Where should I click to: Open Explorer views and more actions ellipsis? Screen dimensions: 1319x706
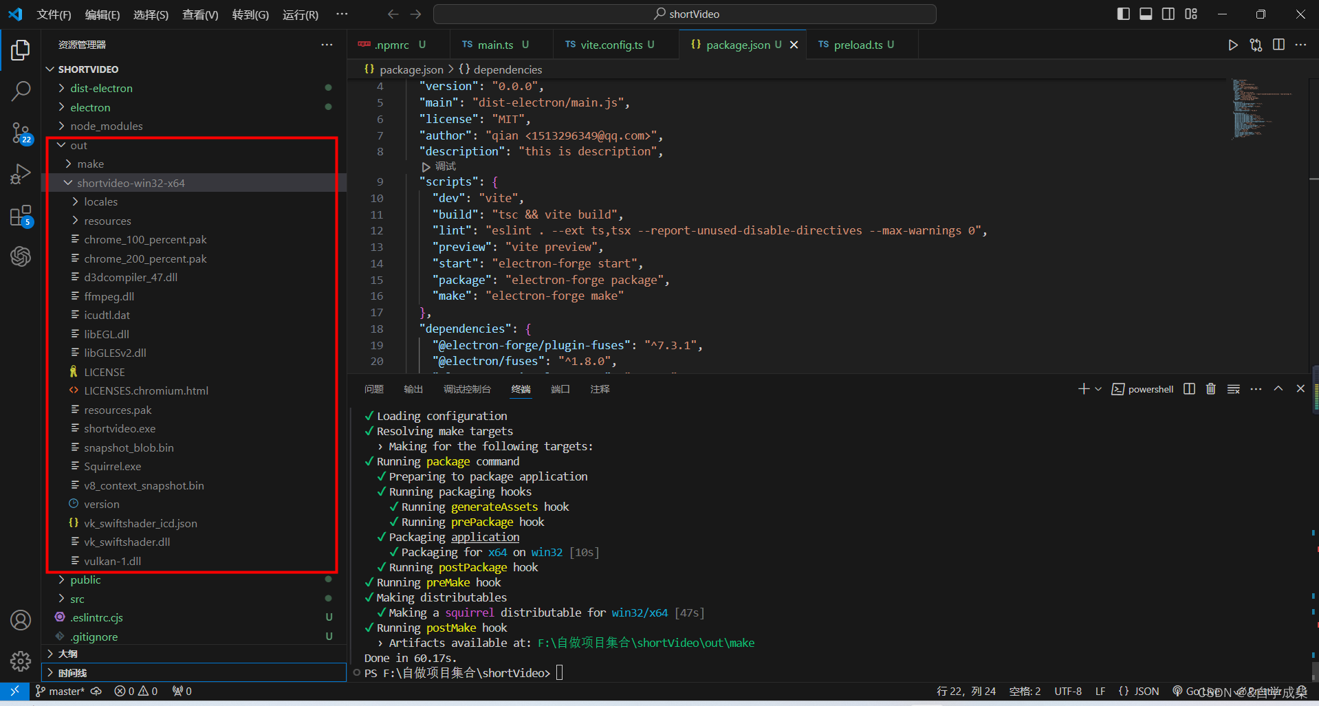pyautogui.click(x=327, y=45)
